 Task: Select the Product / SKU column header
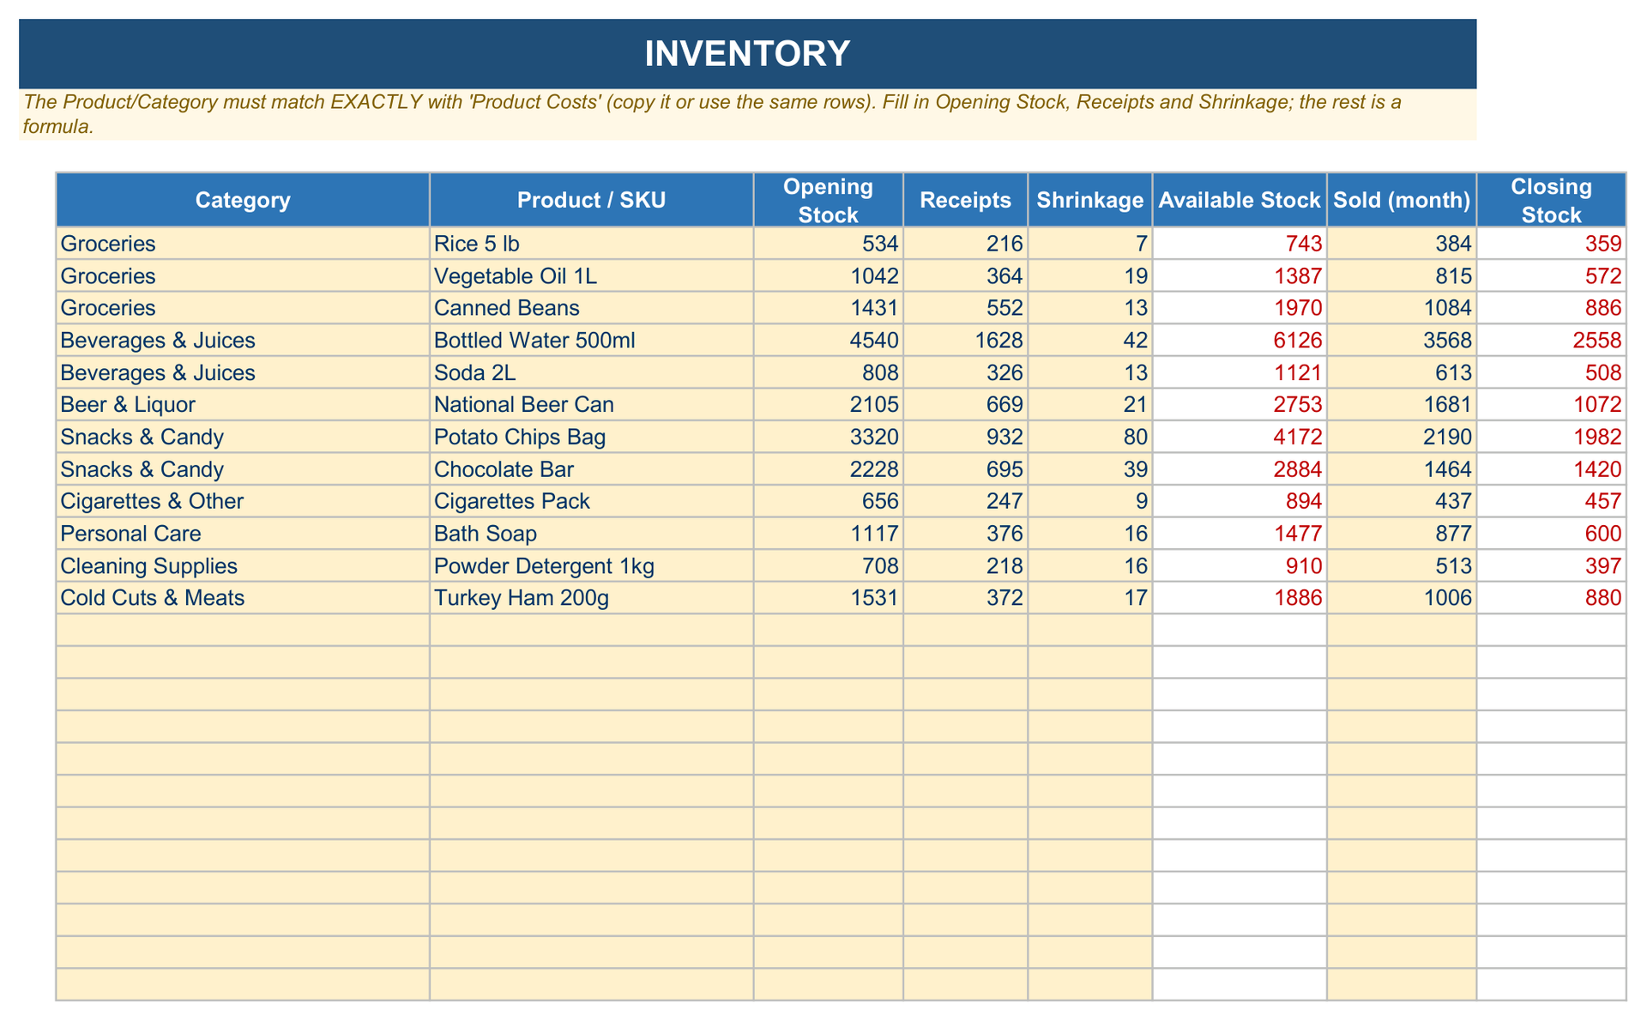[x=591, y=200]
